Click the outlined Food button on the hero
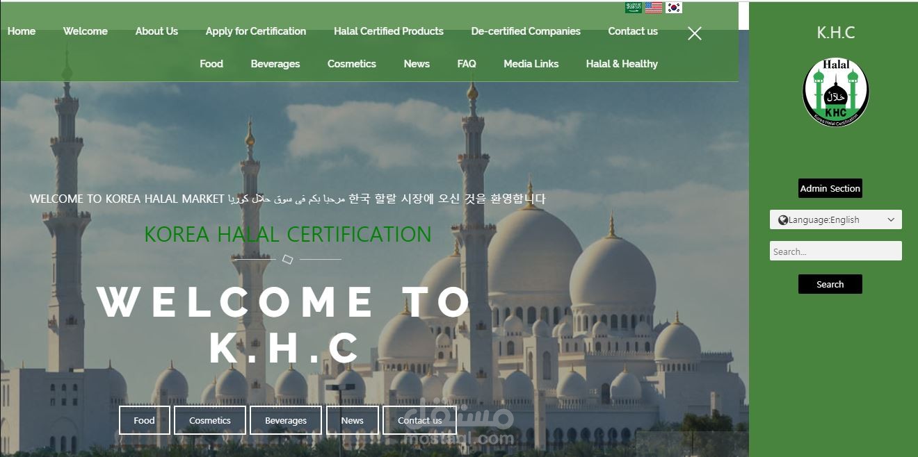This screenshot has width=918, height=457. tap(145, 420)
